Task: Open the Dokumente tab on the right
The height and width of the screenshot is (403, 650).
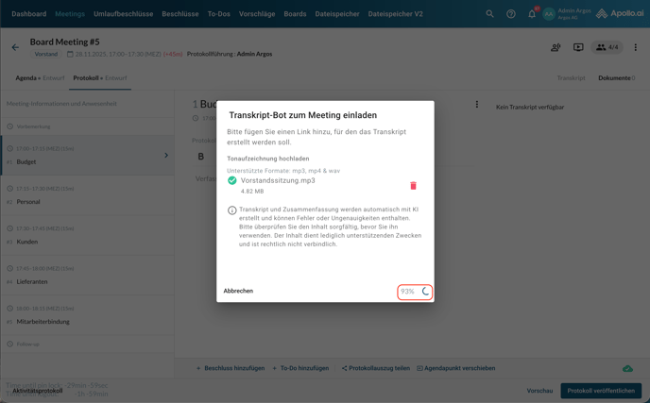Action: click(616, 78)
